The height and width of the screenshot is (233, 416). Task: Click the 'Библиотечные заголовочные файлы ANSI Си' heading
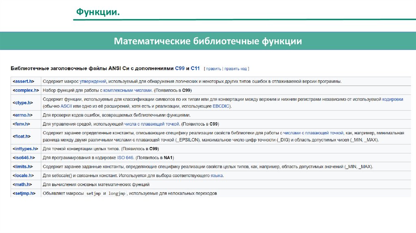tap(70, 68)
